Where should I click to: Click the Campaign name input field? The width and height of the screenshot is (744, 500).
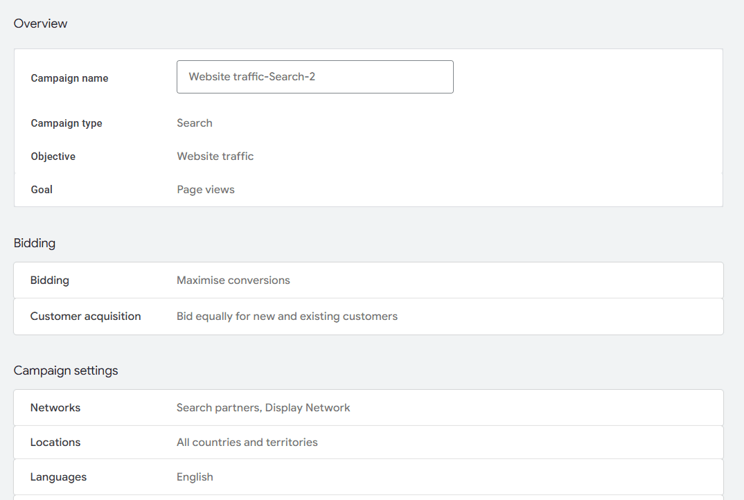(315, 77)
